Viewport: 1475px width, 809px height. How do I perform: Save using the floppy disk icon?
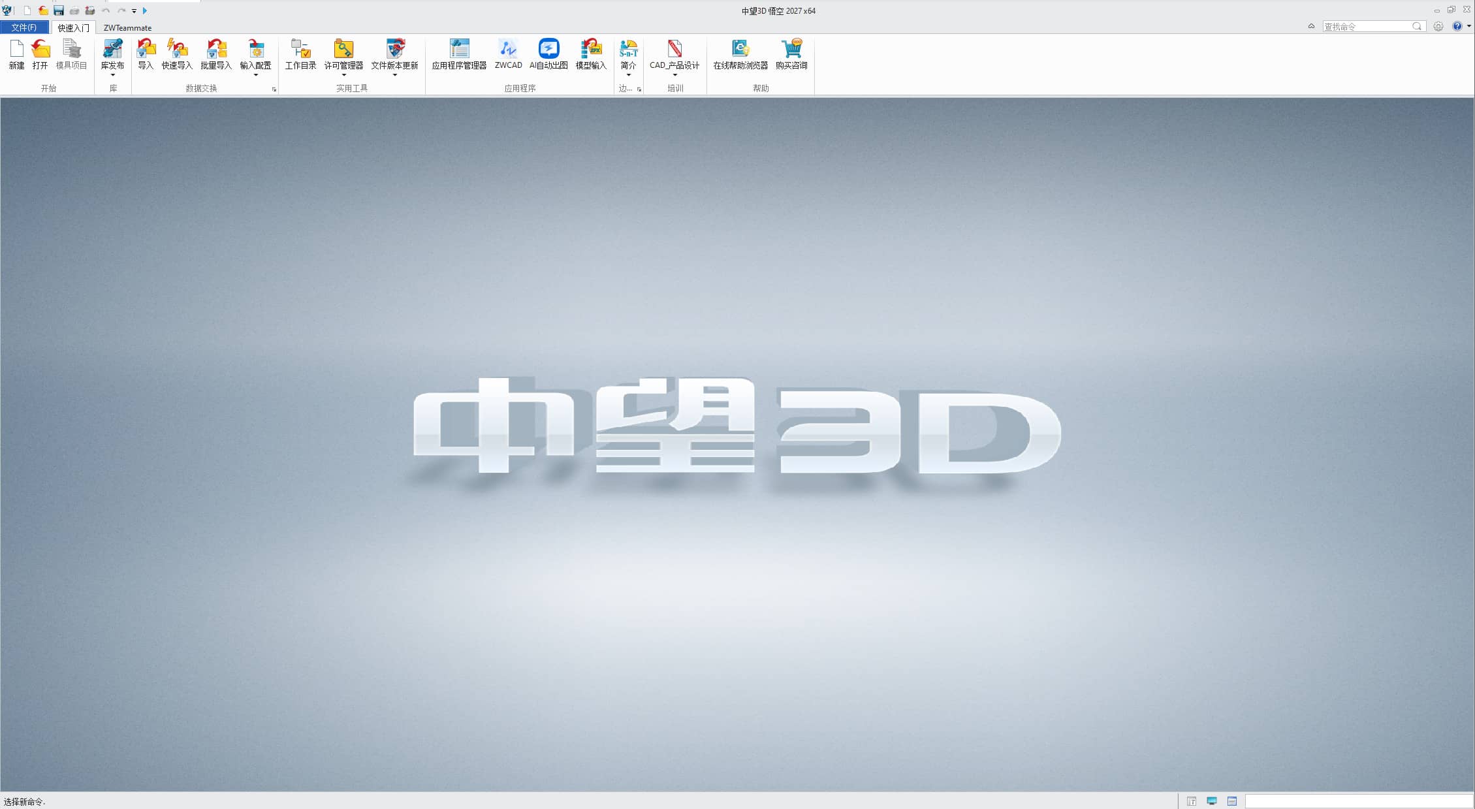tap(59, 10)
